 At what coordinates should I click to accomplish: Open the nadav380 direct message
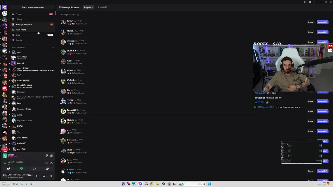(33, 143)
